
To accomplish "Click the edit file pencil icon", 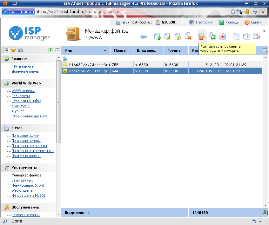I will 168,37.
